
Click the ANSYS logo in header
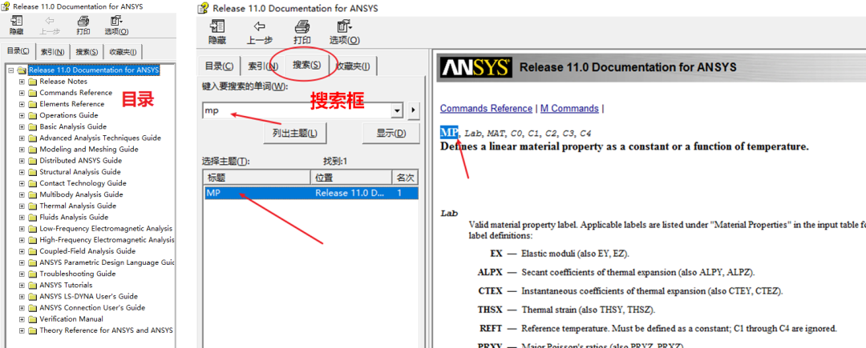click(475, 67)
